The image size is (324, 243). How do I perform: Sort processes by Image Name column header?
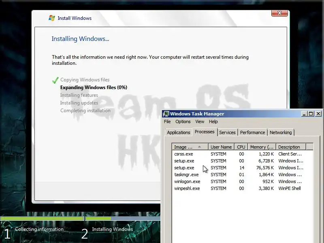pyautogui.click(x=190, y=147)
